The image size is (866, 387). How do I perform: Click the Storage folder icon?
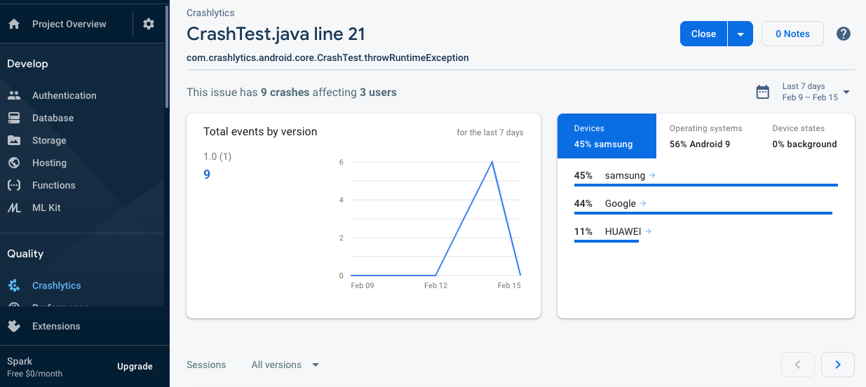click(x=14, y=140)
